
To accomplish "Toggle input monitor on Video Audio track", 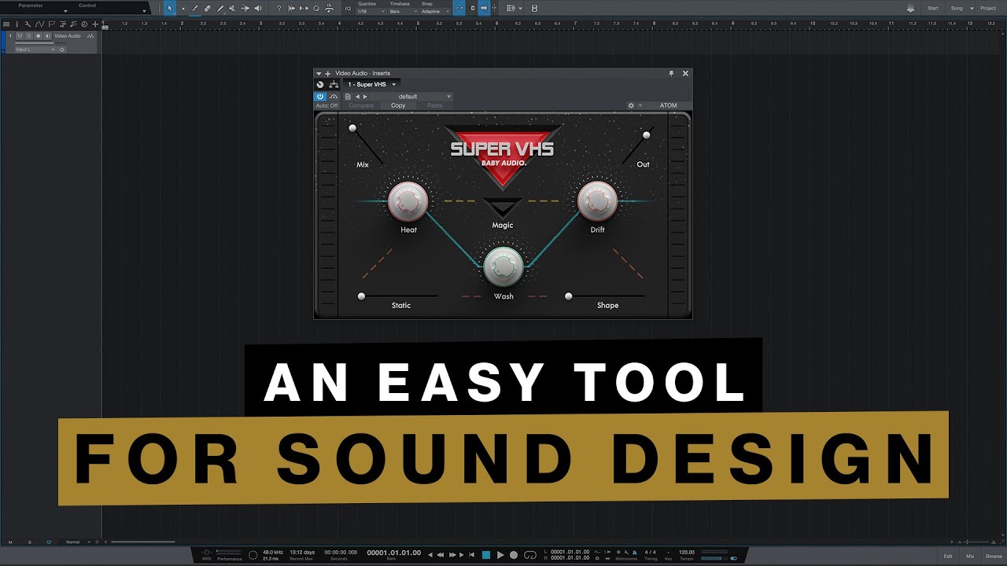I will pos(48,36).
